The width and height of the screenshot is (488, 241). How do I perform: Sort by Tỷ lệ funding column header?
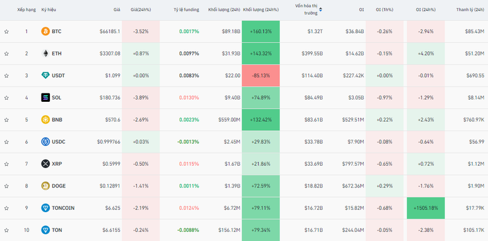pyautogui.click(x=186, y=10)
